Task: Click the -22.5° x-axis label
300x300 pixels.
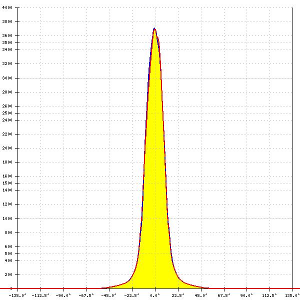Action: 132,295
